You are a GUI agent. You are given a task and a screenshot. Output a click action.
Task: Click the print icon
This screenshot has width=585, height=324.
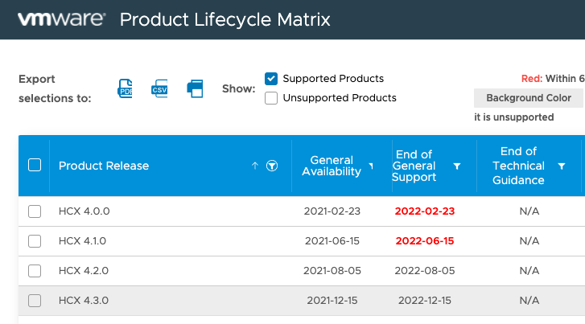point(195,88)
